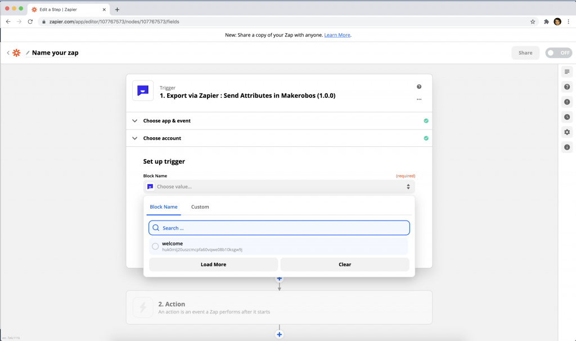The image size is (576, 341).
Task: Click the 2. Action step card
Action: (x=279, y=308)
